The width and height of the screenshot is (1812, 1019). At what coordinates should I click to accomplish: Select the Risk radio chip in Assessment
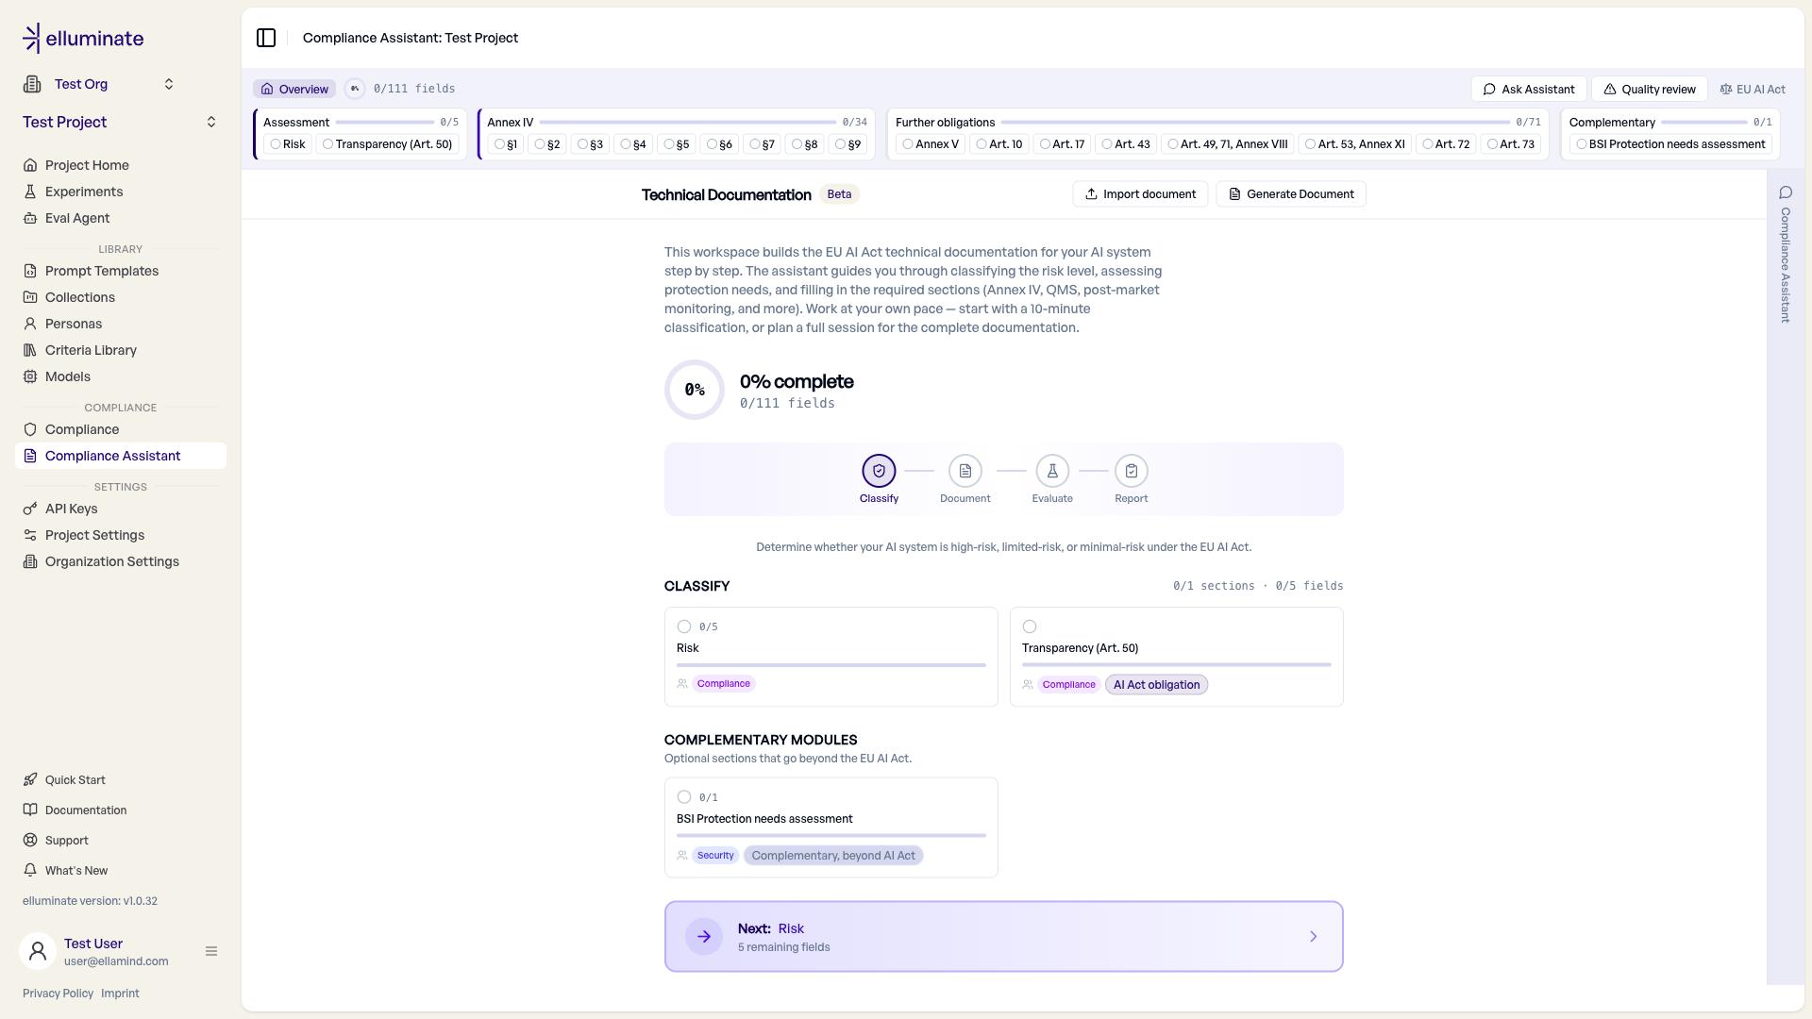click(288, 144)
